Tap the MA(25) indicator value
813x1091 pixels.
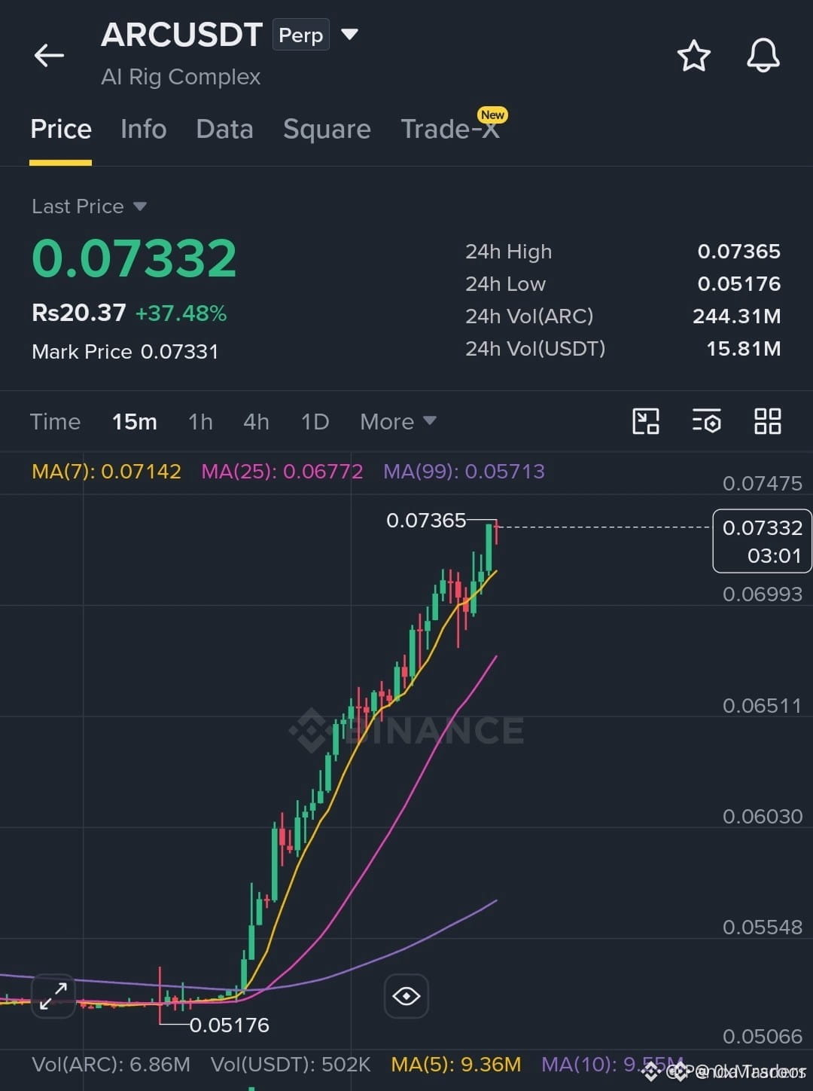[x=282, y=472]
